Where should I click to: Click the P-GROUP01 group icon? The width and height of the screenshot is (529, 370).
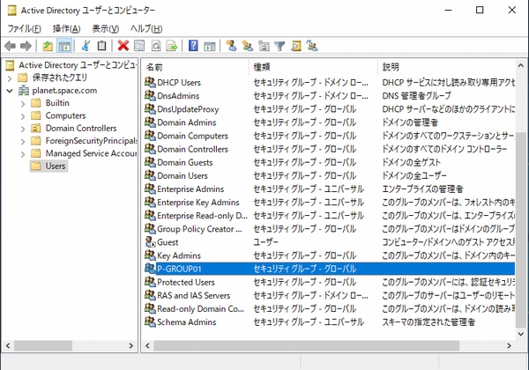click(x=150, y=269)
